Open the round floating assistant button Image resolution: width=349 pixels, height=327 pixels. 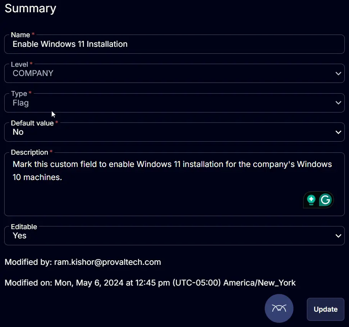coord(279,308)
